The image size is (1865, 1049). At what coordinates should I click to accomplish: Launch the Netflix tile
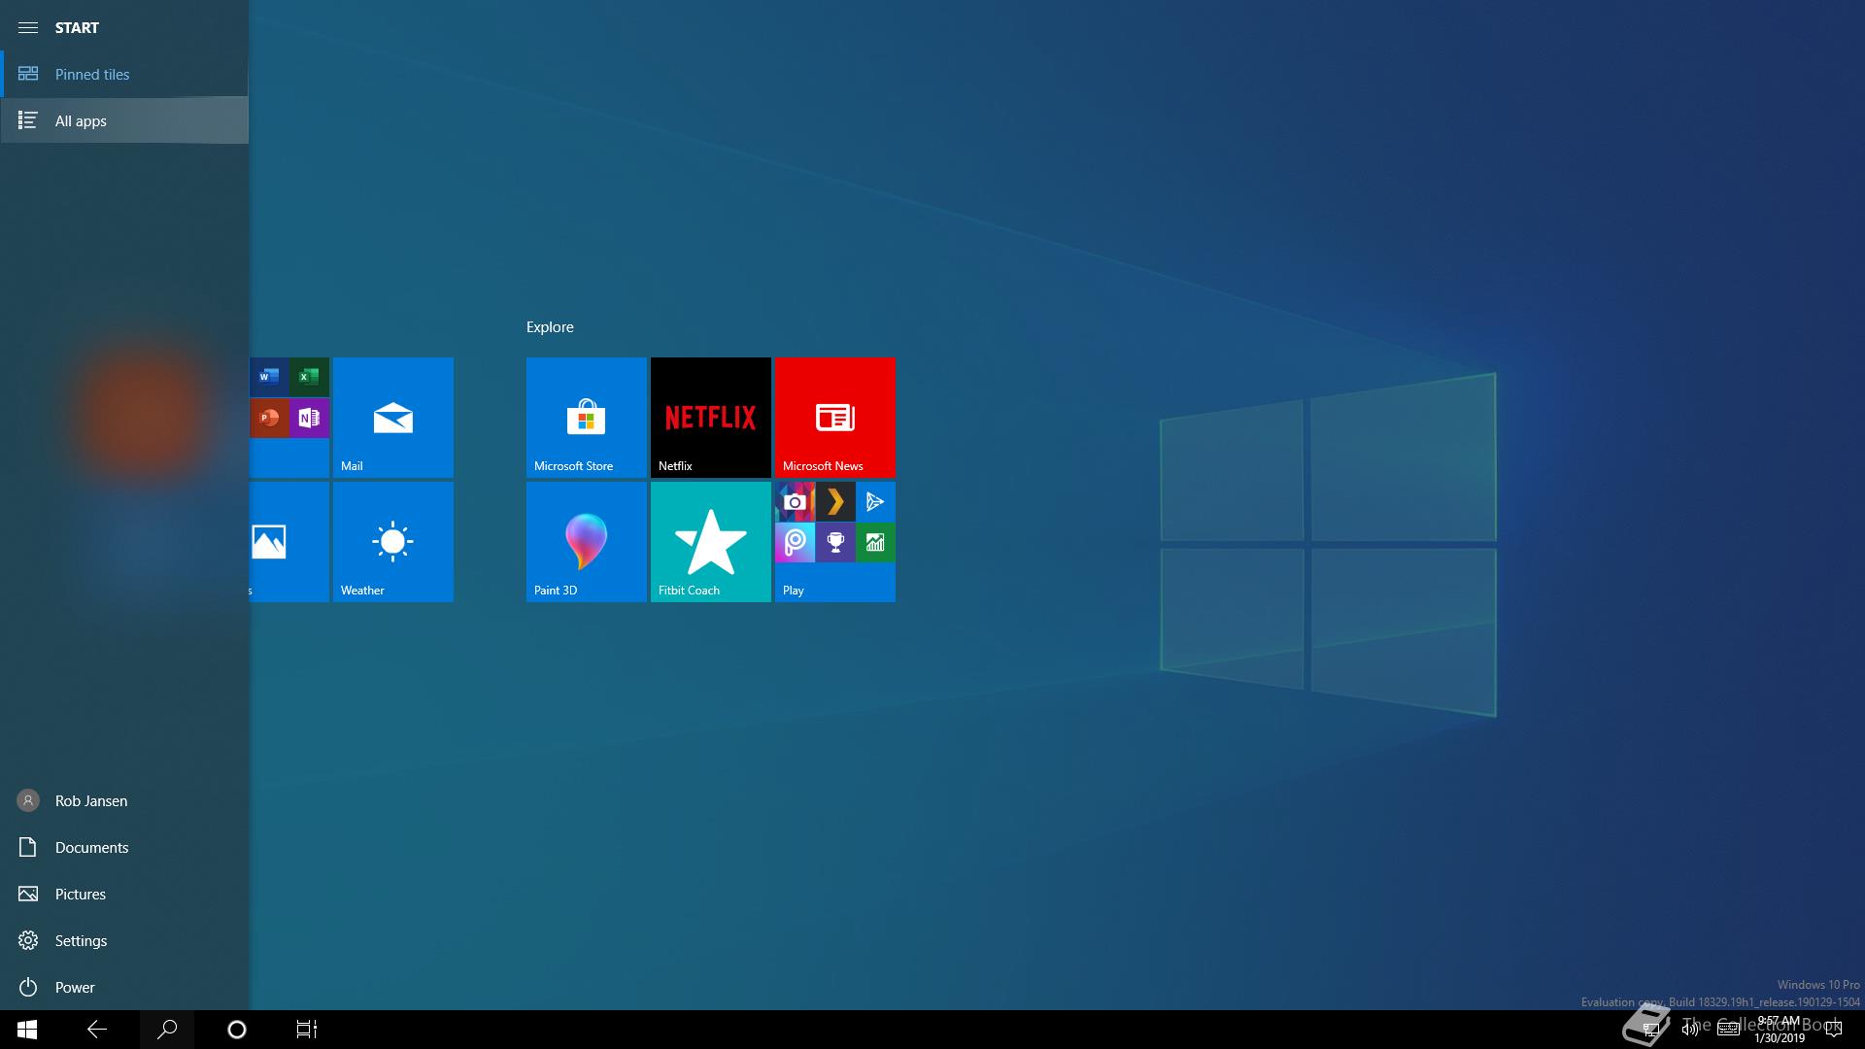(x=711, y=418)
